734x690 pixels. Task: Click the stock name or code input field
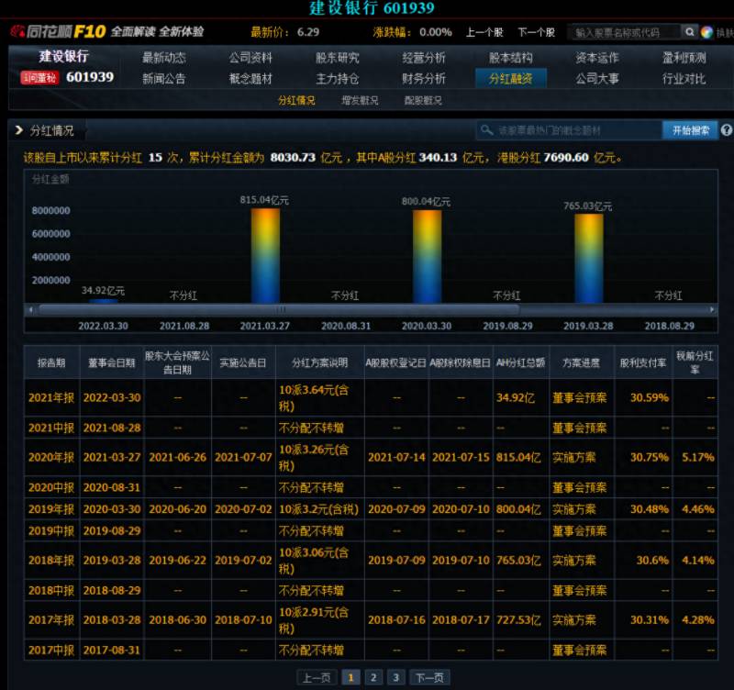point(624,32)
